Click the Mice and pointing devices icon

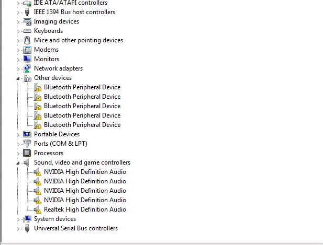pyautogui.click(x=27, y=40)
